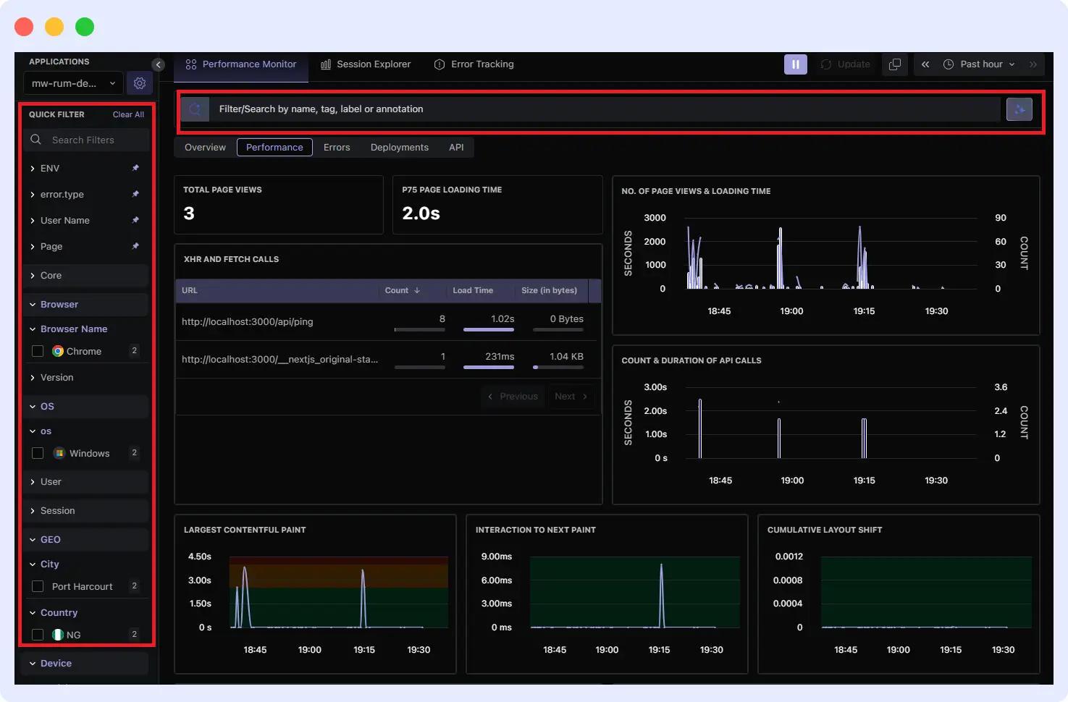Open the Overview tab
1068x702 pixels.
[x=205, y=147]
